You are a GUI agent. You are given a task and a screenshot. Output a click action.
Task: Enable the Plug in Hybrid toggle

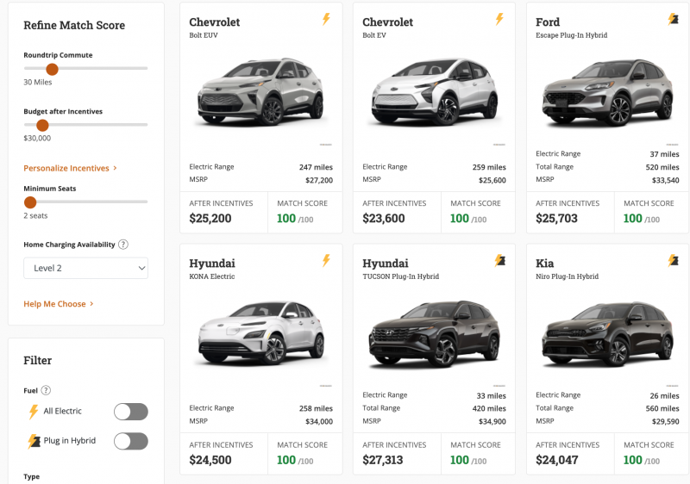131,441
